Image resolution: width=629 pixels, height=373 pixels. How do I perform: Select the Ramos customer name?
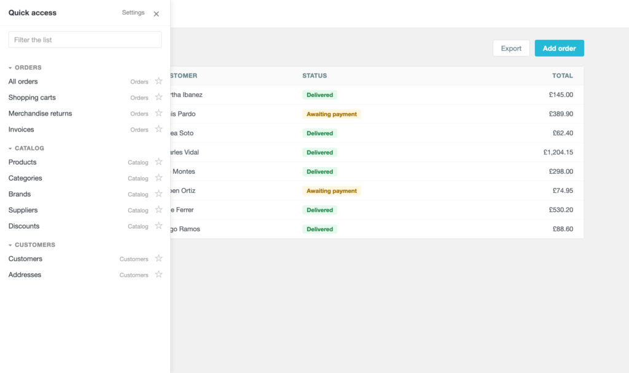[x=186, y=229]
